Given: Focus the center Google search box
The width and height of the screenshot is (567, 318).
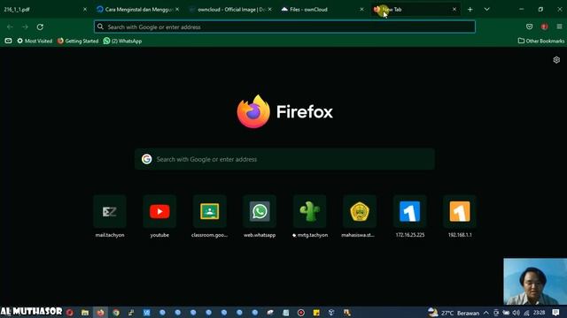Looking at the screenshot, I should (284, 159).
